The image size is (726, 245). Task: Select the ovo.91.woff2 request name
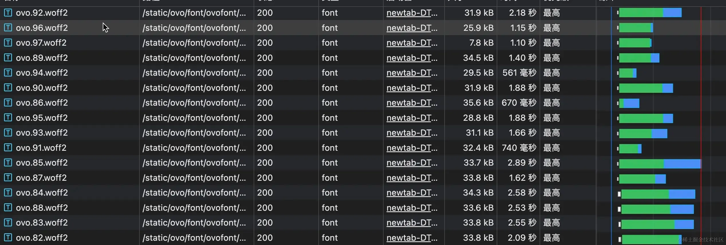click(x=41, y=148)
